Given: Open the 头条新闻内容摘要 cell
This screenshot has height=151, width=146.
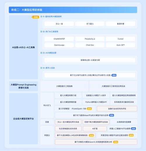Looking at the screenshot, I should 124,122.
